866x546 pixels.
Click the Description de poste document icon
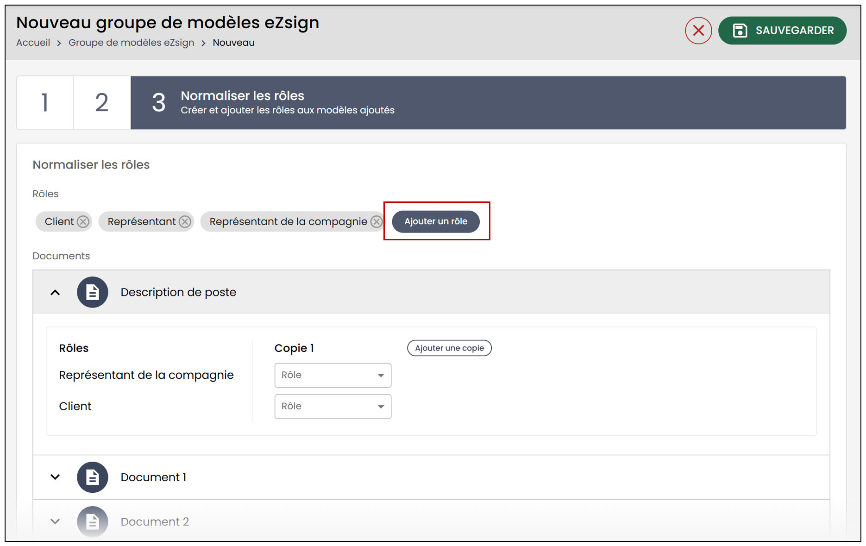[93, 292]
